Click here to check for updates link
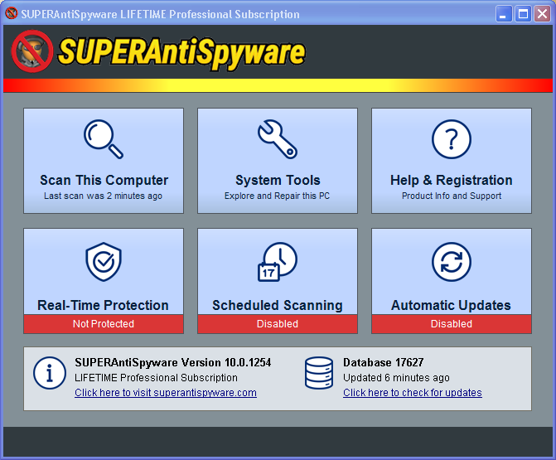Screen dimensions: 556x460 [x=413, y=393]
